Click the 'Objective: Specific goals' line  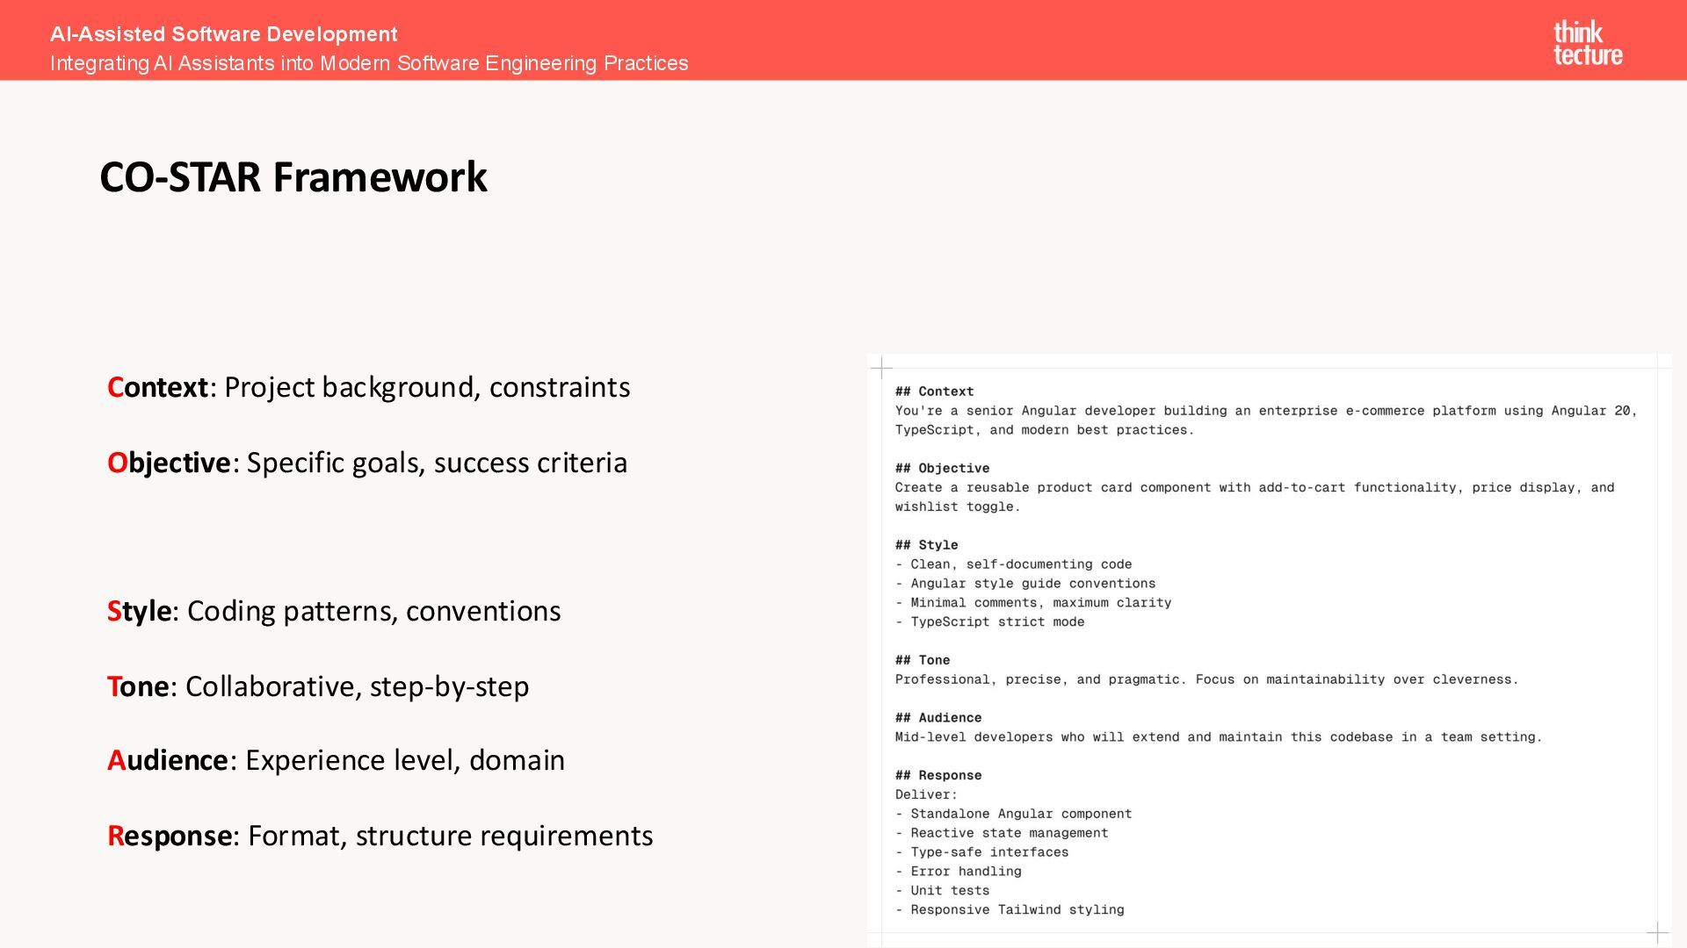point(367,463)
